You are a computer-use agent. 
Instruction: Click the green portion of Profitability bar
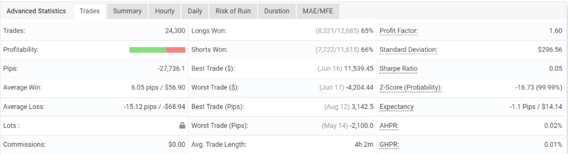(148, 50)
